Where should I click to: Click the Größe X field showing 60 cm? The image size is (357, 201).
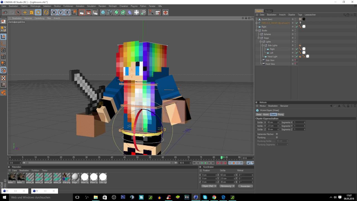pos(273,122)
